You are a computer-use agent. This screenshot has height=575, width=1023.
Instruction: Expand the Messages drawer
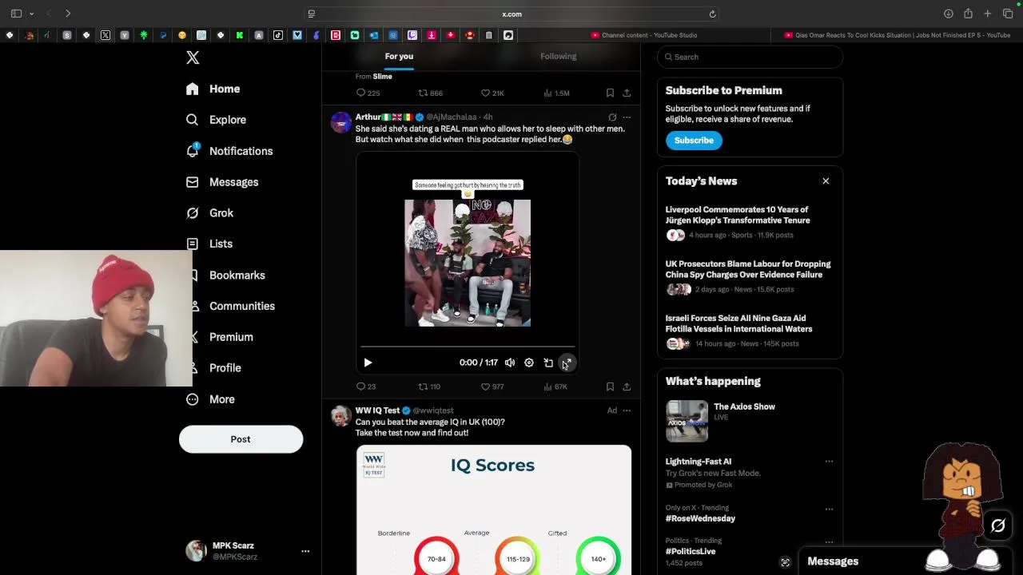(x=833, y=561)
